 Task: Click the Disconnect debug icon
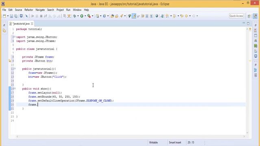tap(45, 16)
